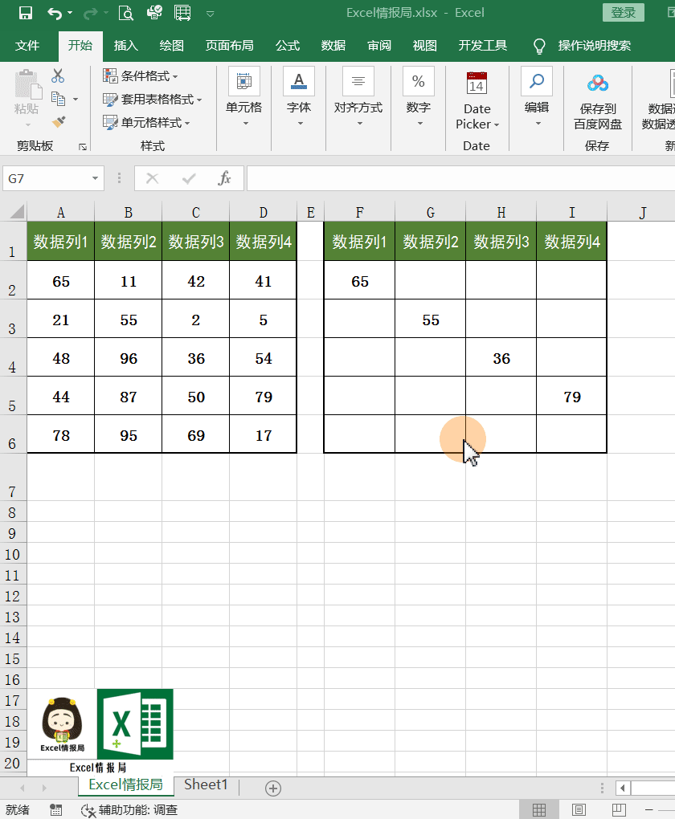
Task: Select cell C5 with value 50
Action: 195,397
